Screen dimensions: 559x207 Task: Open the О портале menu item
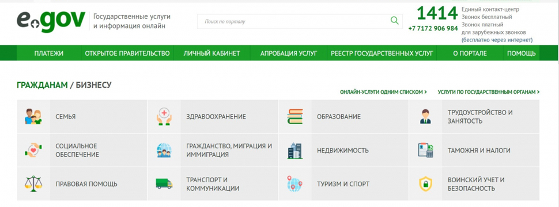point(470,53)
